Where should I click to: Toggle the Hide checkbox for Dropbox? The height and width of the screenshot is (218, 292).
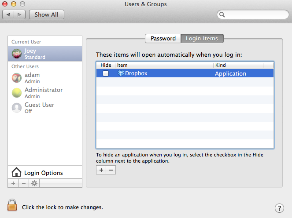(106, 74)
